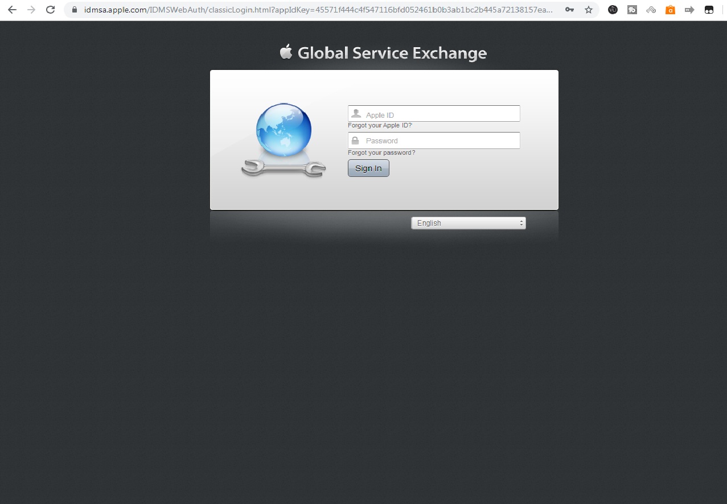Click the Apple logo above Global Service Exchange
Screen dimensions: 727x504
(285, 51)
